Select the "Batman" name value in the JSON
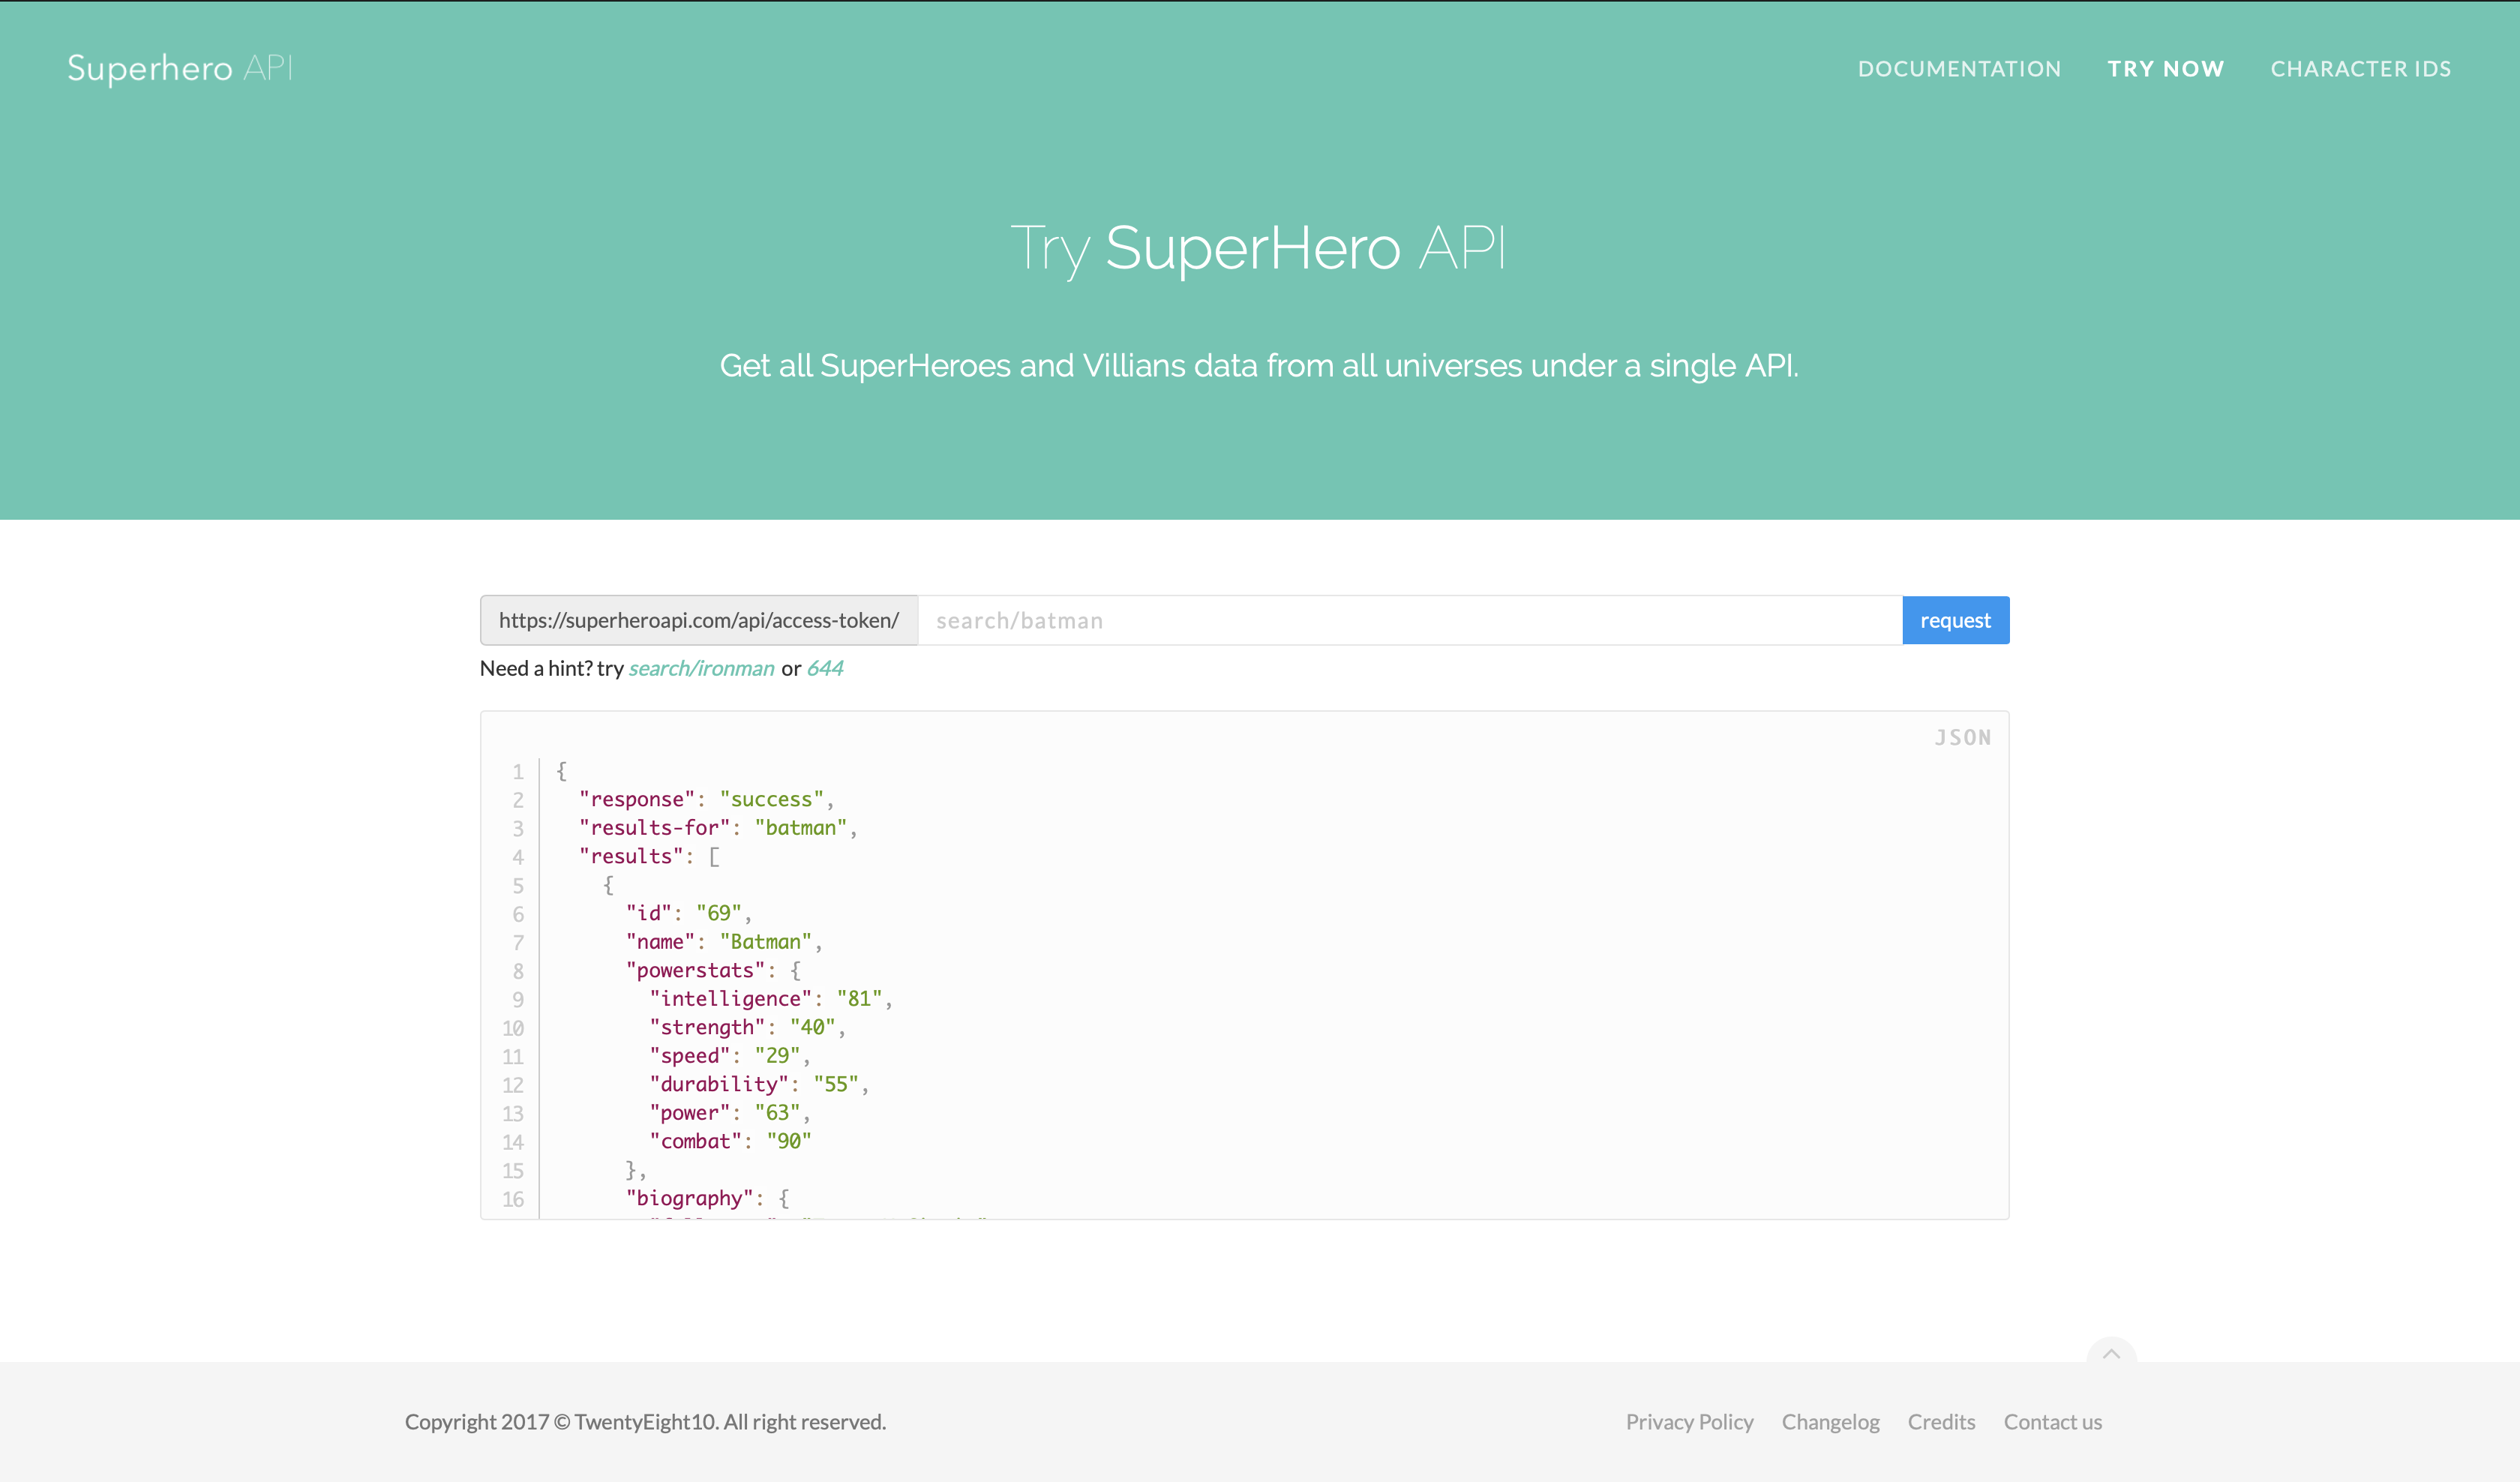 764,941
